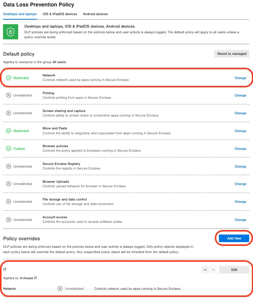Select Desktops and laptops tab
This screenshot has height=300, width=253.
[20, 14]
